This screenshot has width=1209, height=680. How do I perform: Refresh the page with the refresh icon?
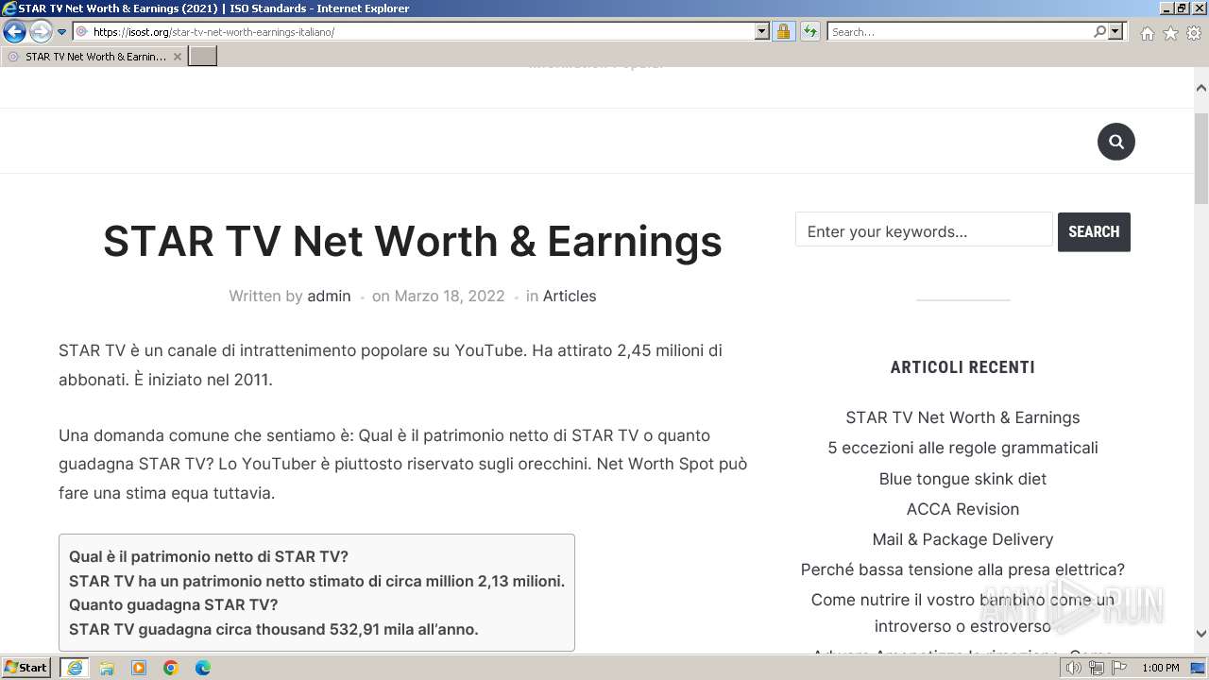810,32
